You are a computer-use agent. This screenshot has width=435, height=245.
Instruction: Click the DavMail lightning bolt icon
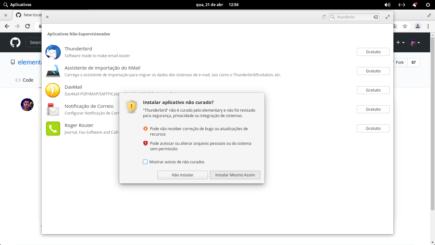(53, 90)
